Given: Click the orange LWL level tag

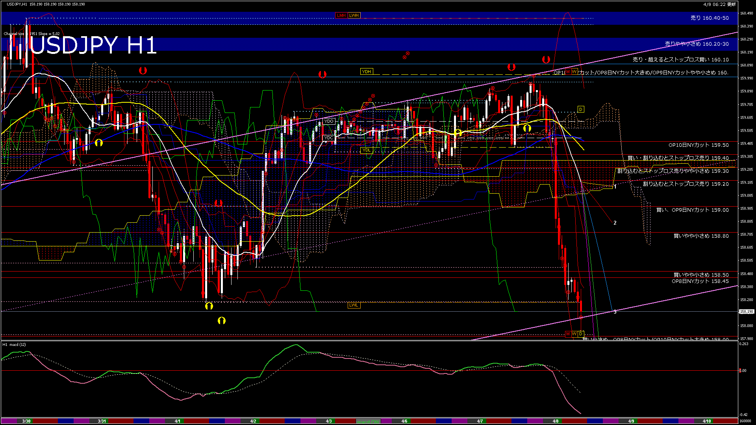Looking at the screenshot, I should tap(354, 305).
